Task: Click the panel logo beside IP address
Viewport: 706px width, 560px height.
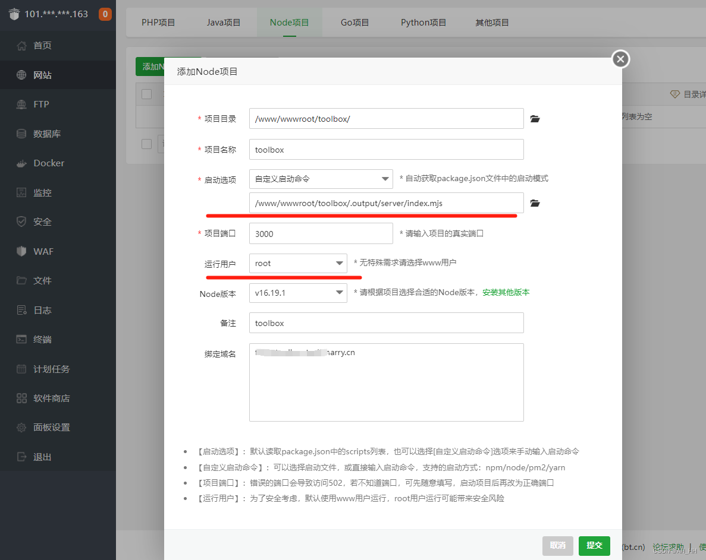Action: (14, 14)
